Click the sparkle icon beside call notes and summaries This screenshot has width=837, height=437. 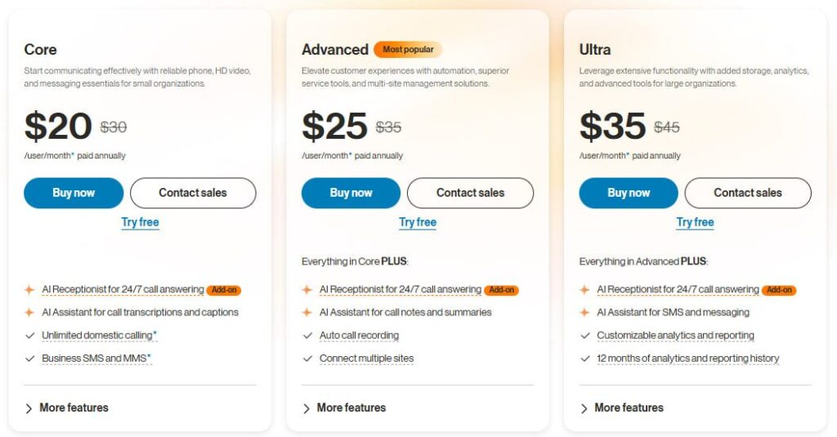307,313
